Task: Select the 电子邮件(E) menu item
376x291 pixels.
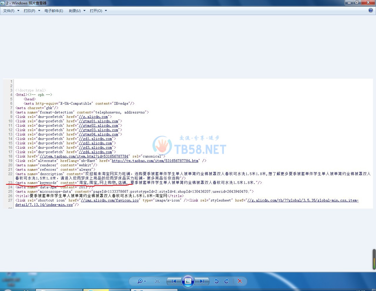Action: click(54, 11)
